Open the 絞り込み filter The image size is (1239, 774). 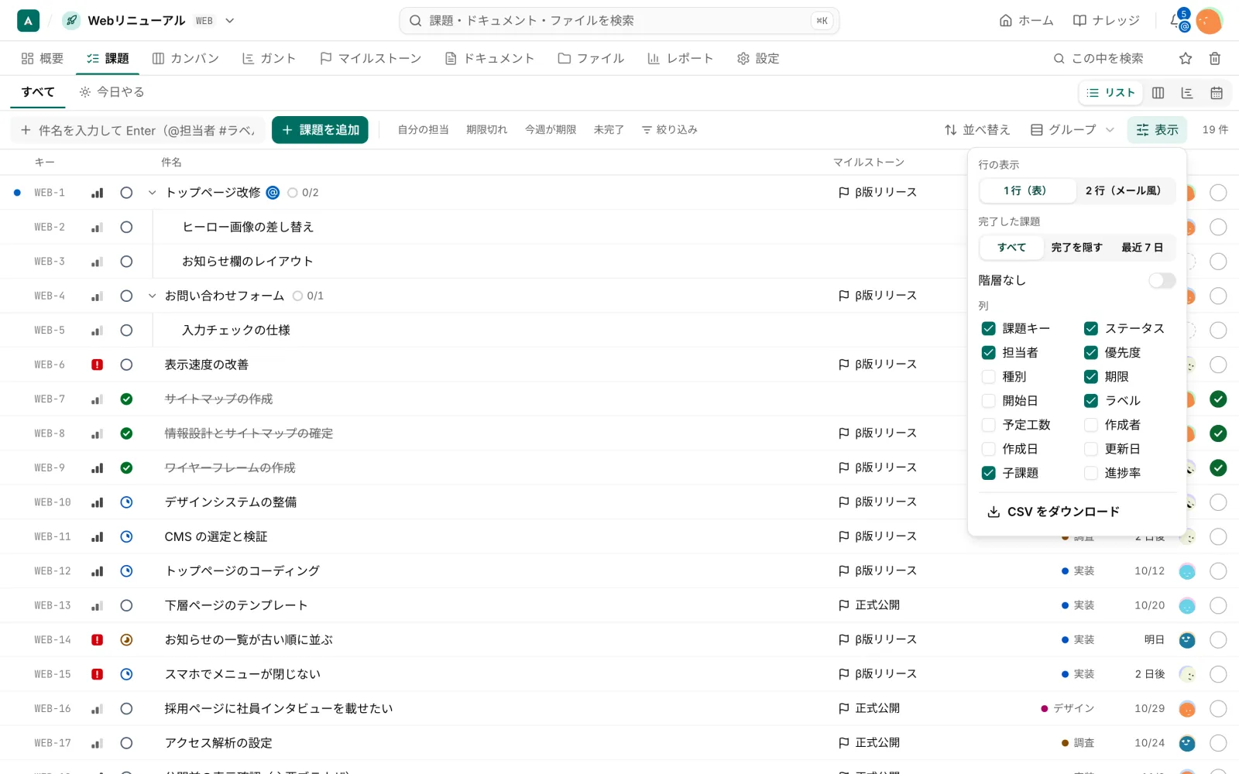click(670, 130)
